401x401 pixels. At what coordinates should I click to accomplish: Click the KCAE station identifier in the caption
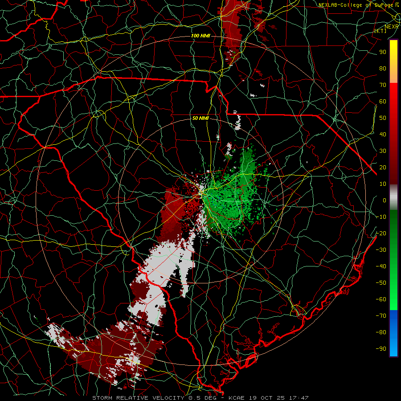tap(237, 398)
